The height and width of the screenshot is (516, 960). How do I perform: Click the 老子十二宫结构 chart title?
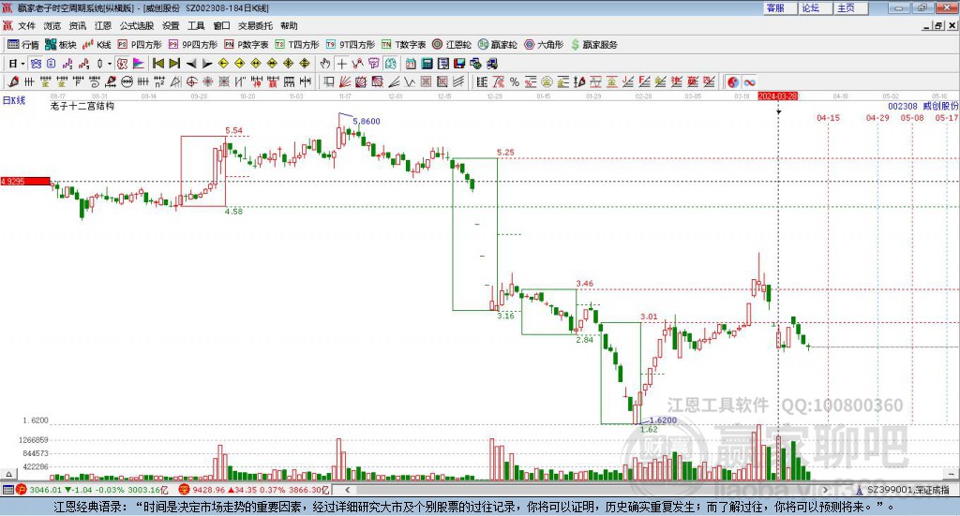point(82,106)
